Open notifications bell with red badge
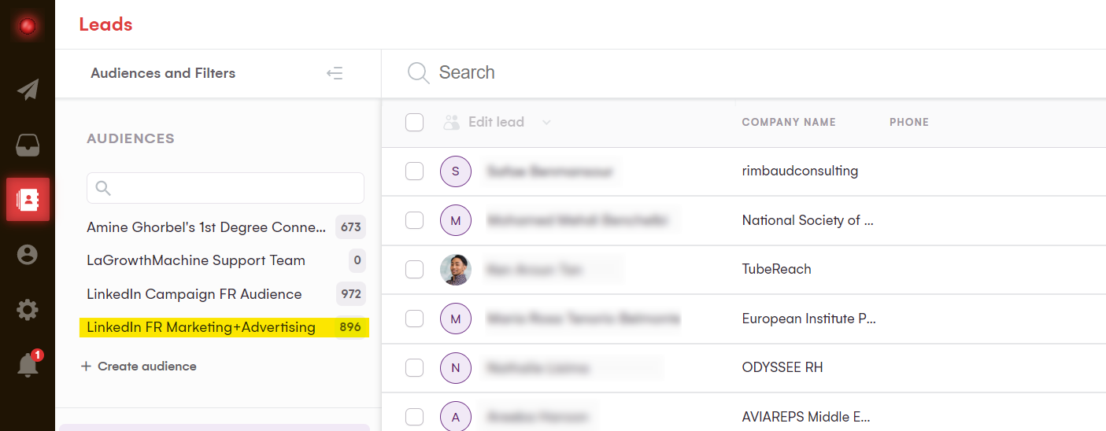This screenshot has width=1106, height=431. coord(28,365)
